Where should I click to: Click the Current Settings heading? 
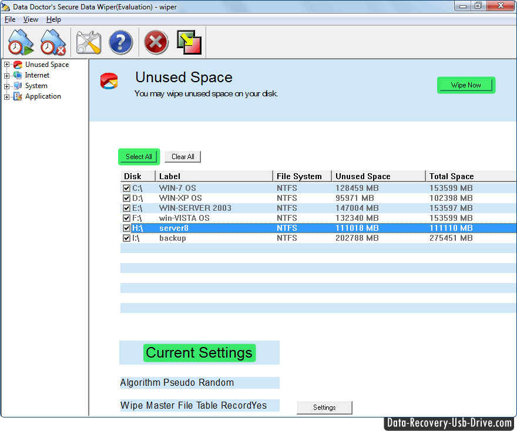tap(199, 352)
